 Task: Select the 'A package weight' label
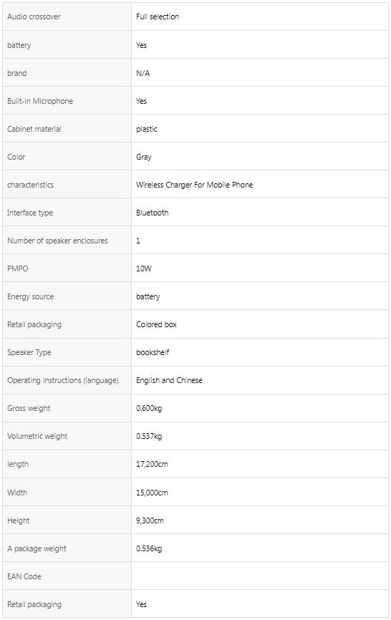pos(37,549)
